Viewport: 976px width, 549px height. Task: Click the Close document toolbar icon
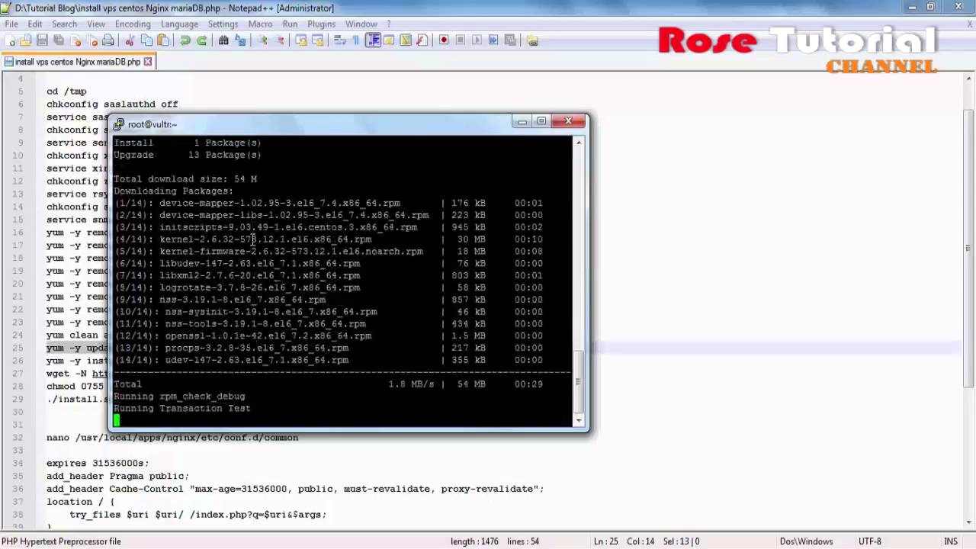point(75,40)
